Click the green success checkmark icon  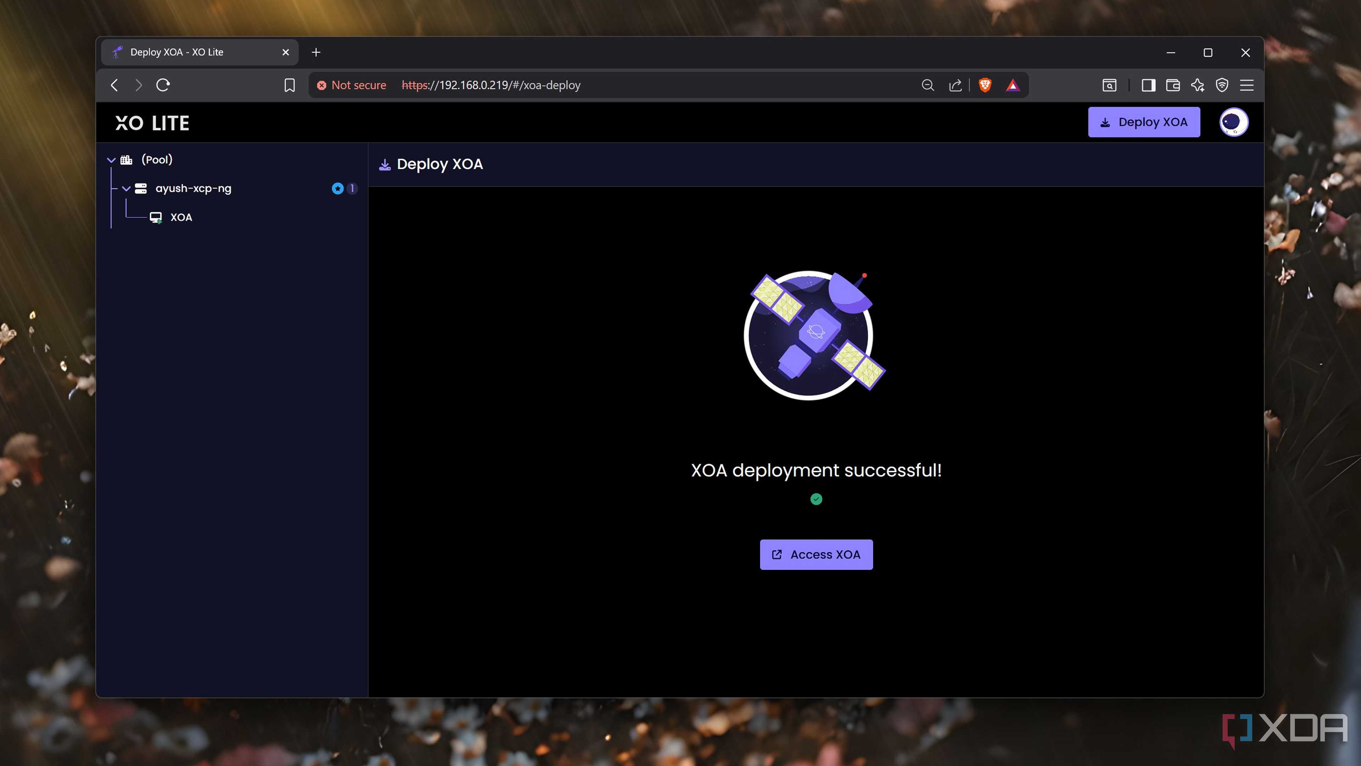pyautogui.click(x=816, y=499)
